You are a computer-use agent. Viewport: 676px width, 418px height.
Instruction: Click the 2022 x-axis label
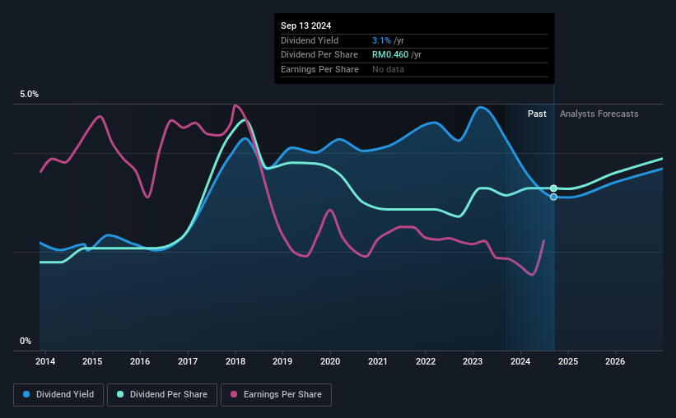click(426, 361)
